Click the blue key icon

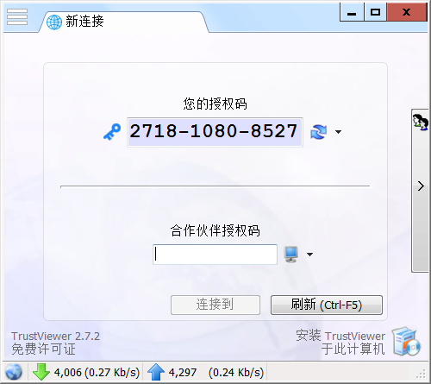point(112,132)
